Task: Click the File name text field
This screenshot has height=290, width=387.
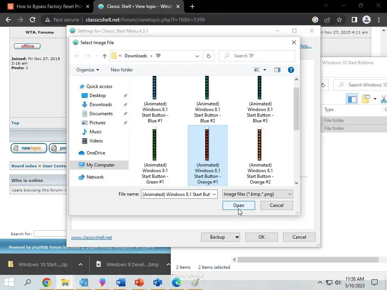Action: click(x=176, y=194)
